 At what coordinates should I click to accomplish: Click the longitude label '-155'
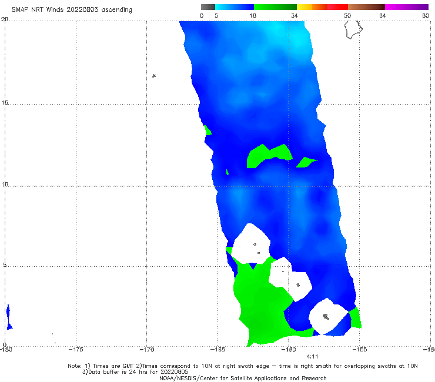(x=359, y=350)
